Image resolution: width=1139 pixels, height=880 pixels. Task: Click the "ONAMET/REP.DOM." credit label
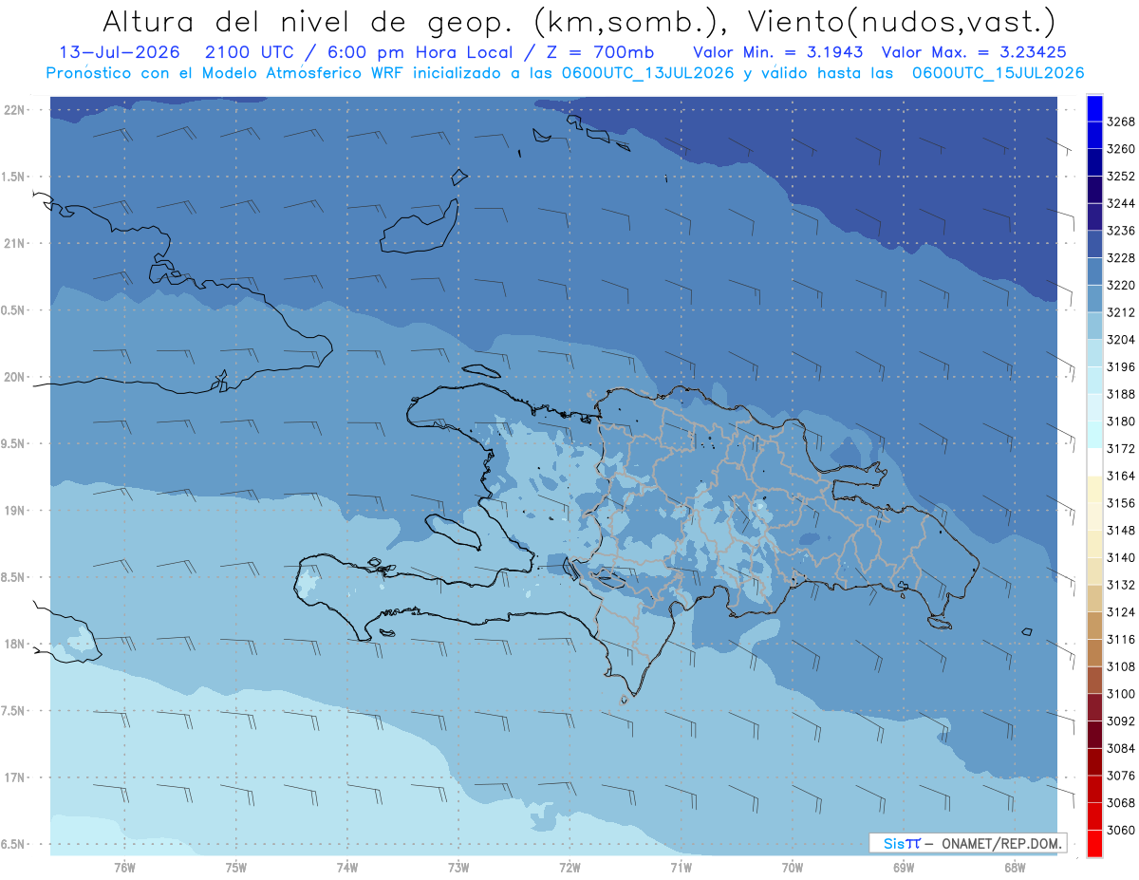(x=1001, y=843)
